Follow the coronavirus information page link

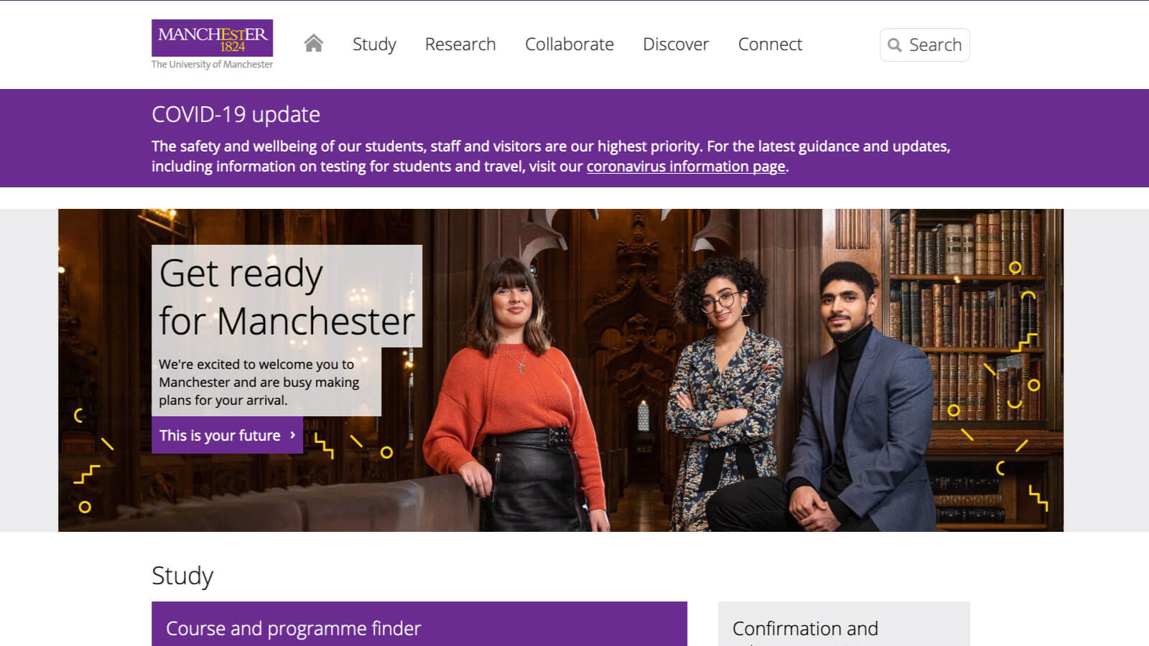point(686,167)
